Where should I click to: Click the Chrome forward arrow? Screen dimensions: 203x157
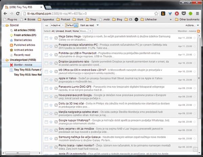pos(12,14)
